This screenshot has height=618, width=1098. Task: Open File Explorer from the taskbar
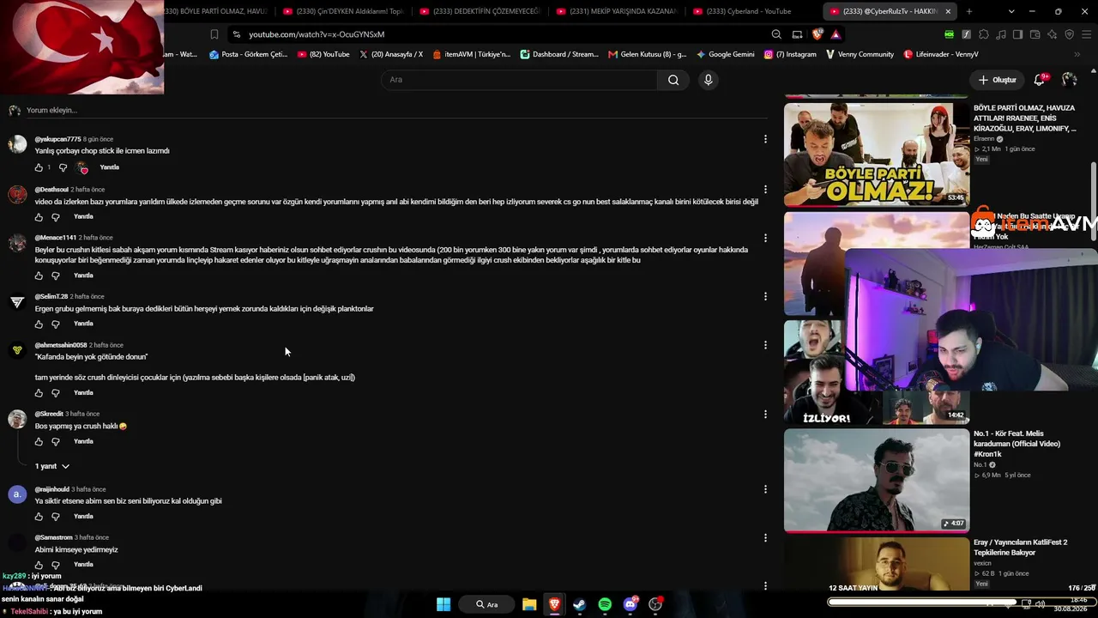[x=529, y=604]
